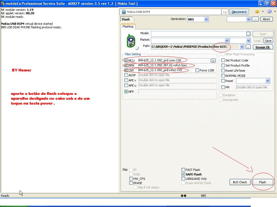
Task: Click into the Model input field
Action: click(x=199, y=34)
